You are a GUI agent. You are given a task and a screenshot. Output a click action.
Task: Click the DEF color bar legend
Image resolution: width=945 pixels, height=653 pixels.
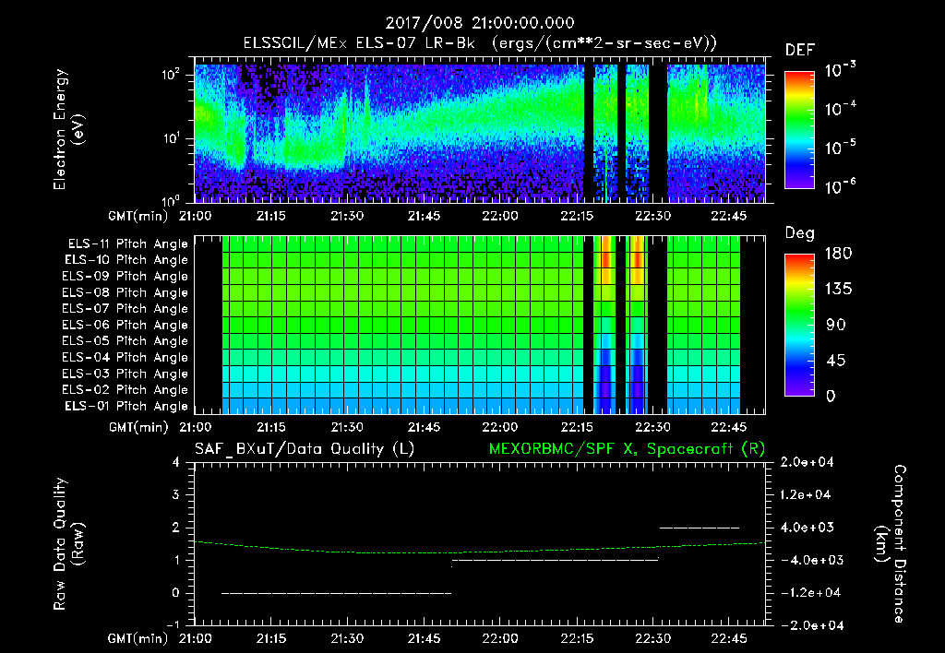[x=799, y=129]
